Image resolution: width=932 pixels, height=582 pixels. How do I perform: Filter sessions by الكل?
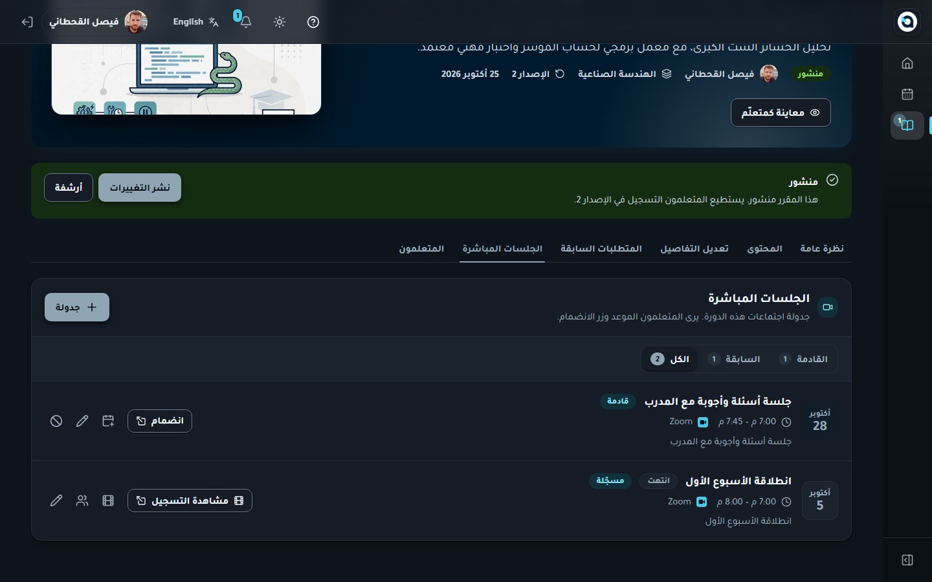tap(670, 359)
